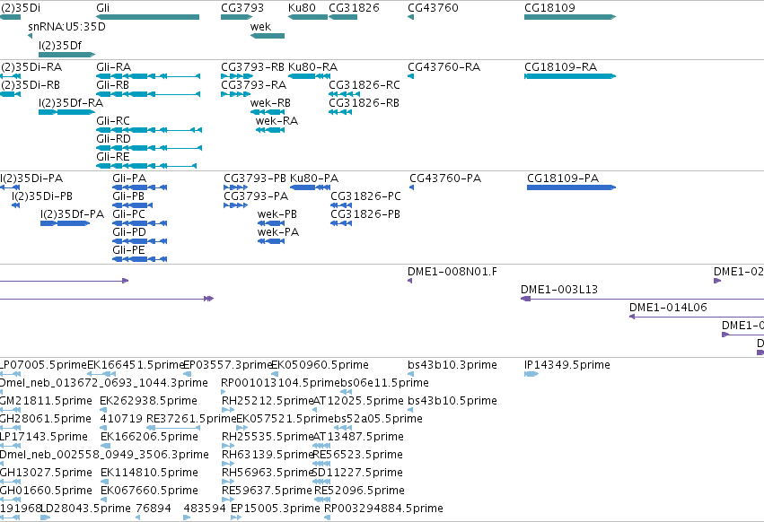Click the Gli-RE transcript label
This screenshot has height=522, width=764.
tap(113, 157)
